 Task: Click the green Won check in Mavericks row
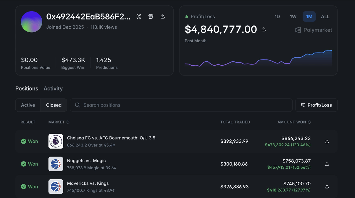click(x=24, y=187)
